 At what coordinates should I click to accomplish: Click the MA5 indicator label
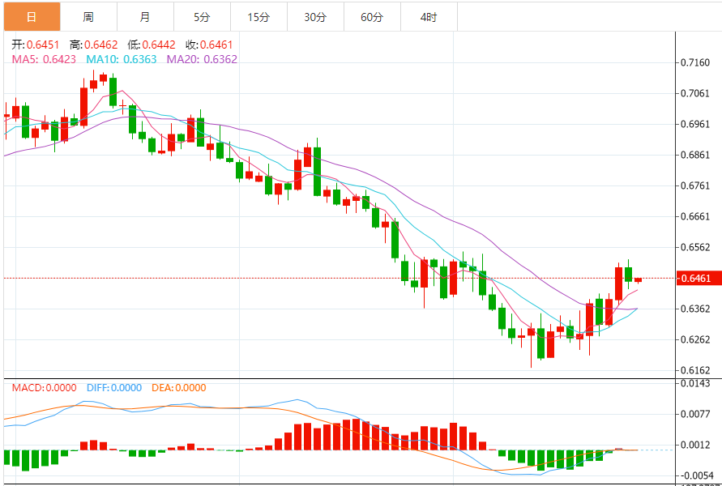point(44,59)
